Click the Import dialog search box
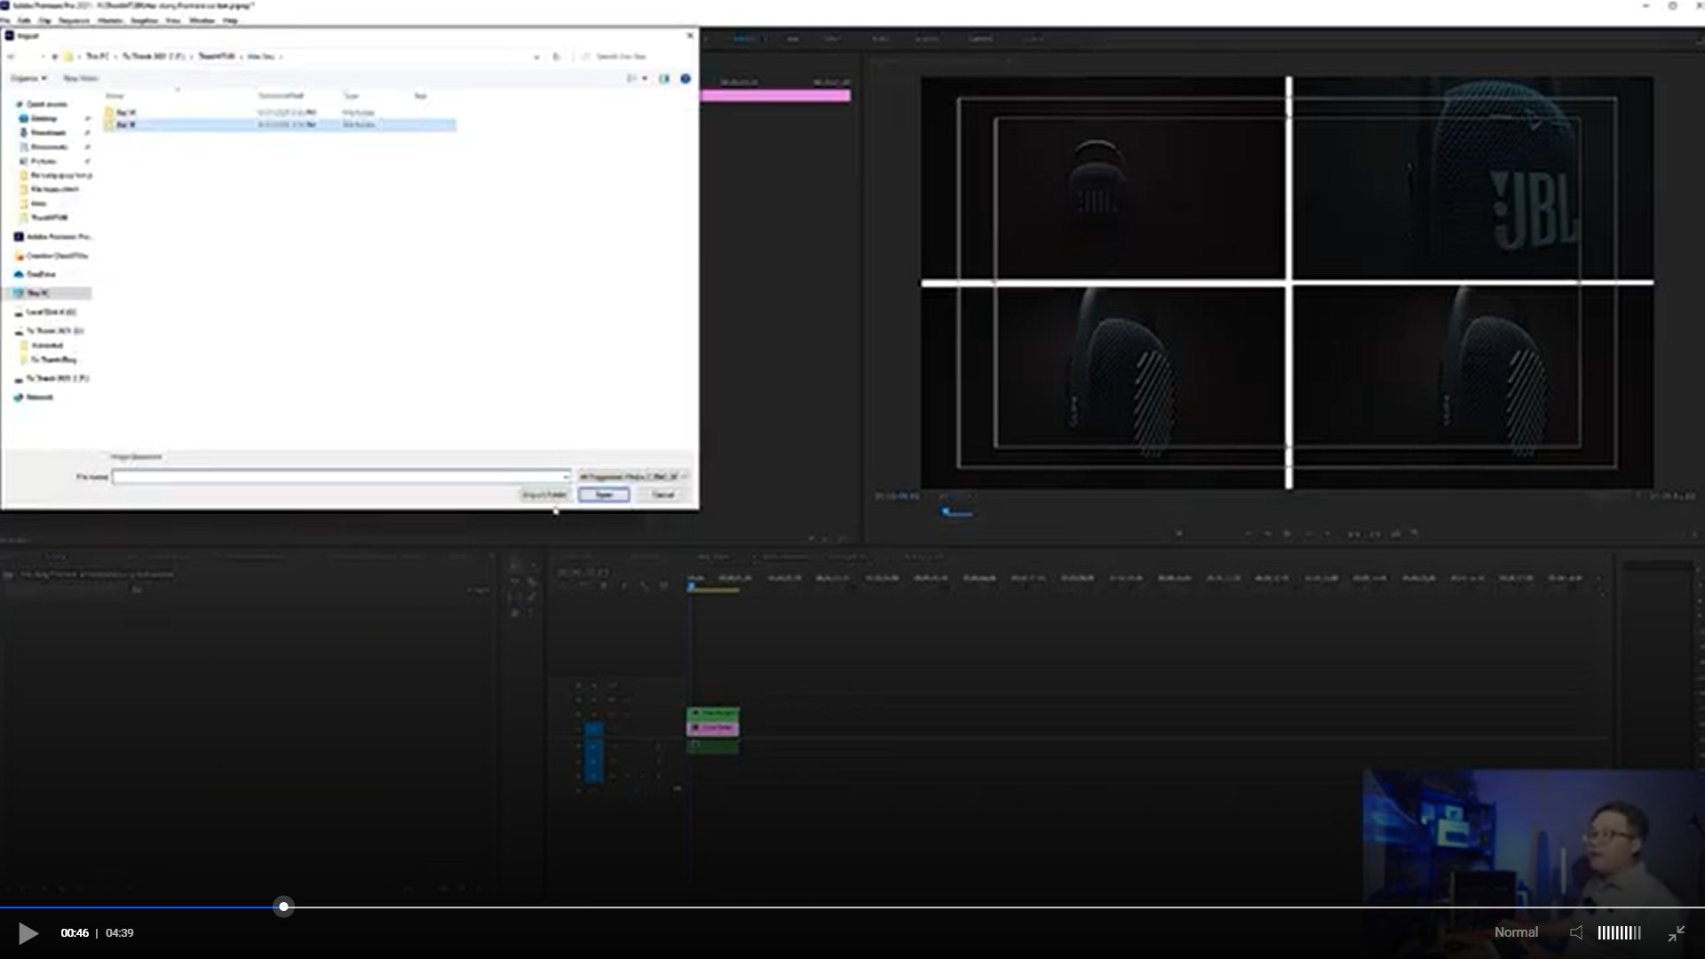 click(635, 56)
